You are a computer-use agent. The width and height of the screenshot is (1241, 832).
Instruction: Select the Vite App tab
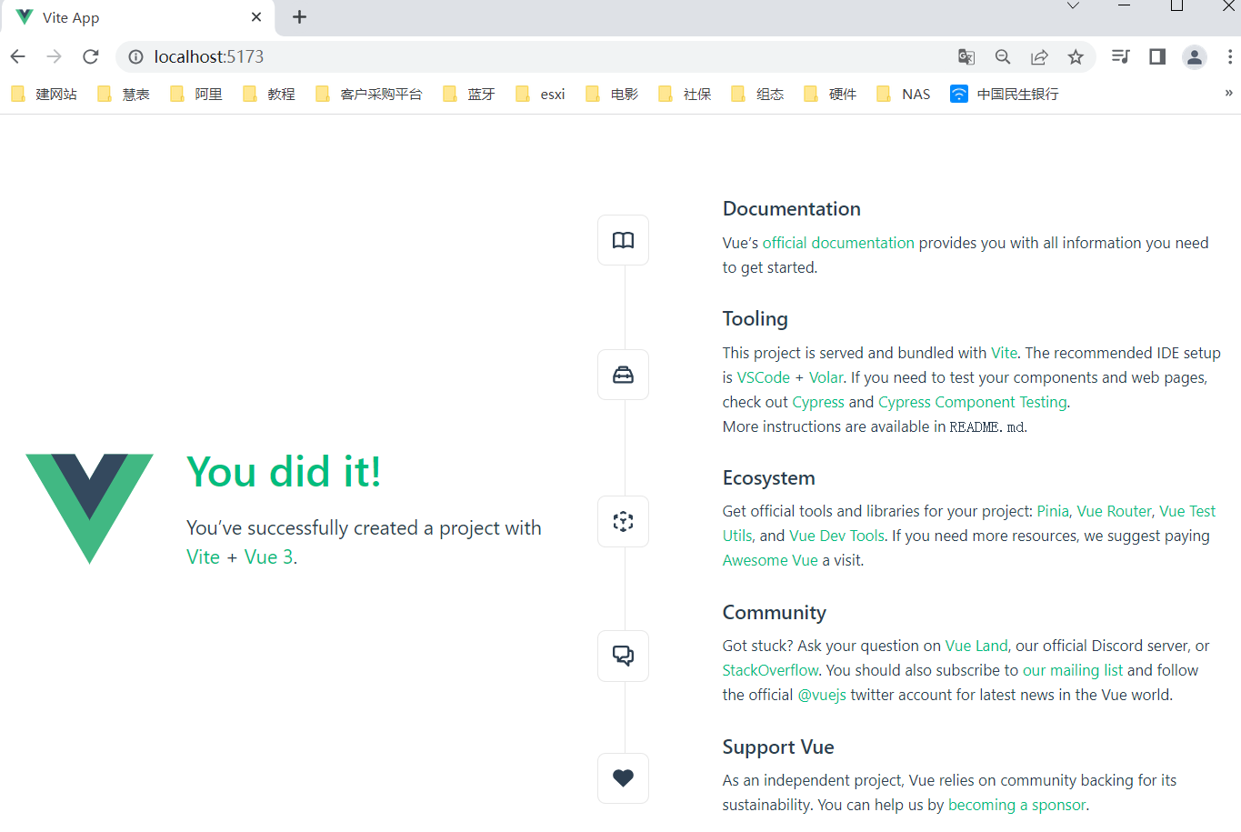click(138, 17)
